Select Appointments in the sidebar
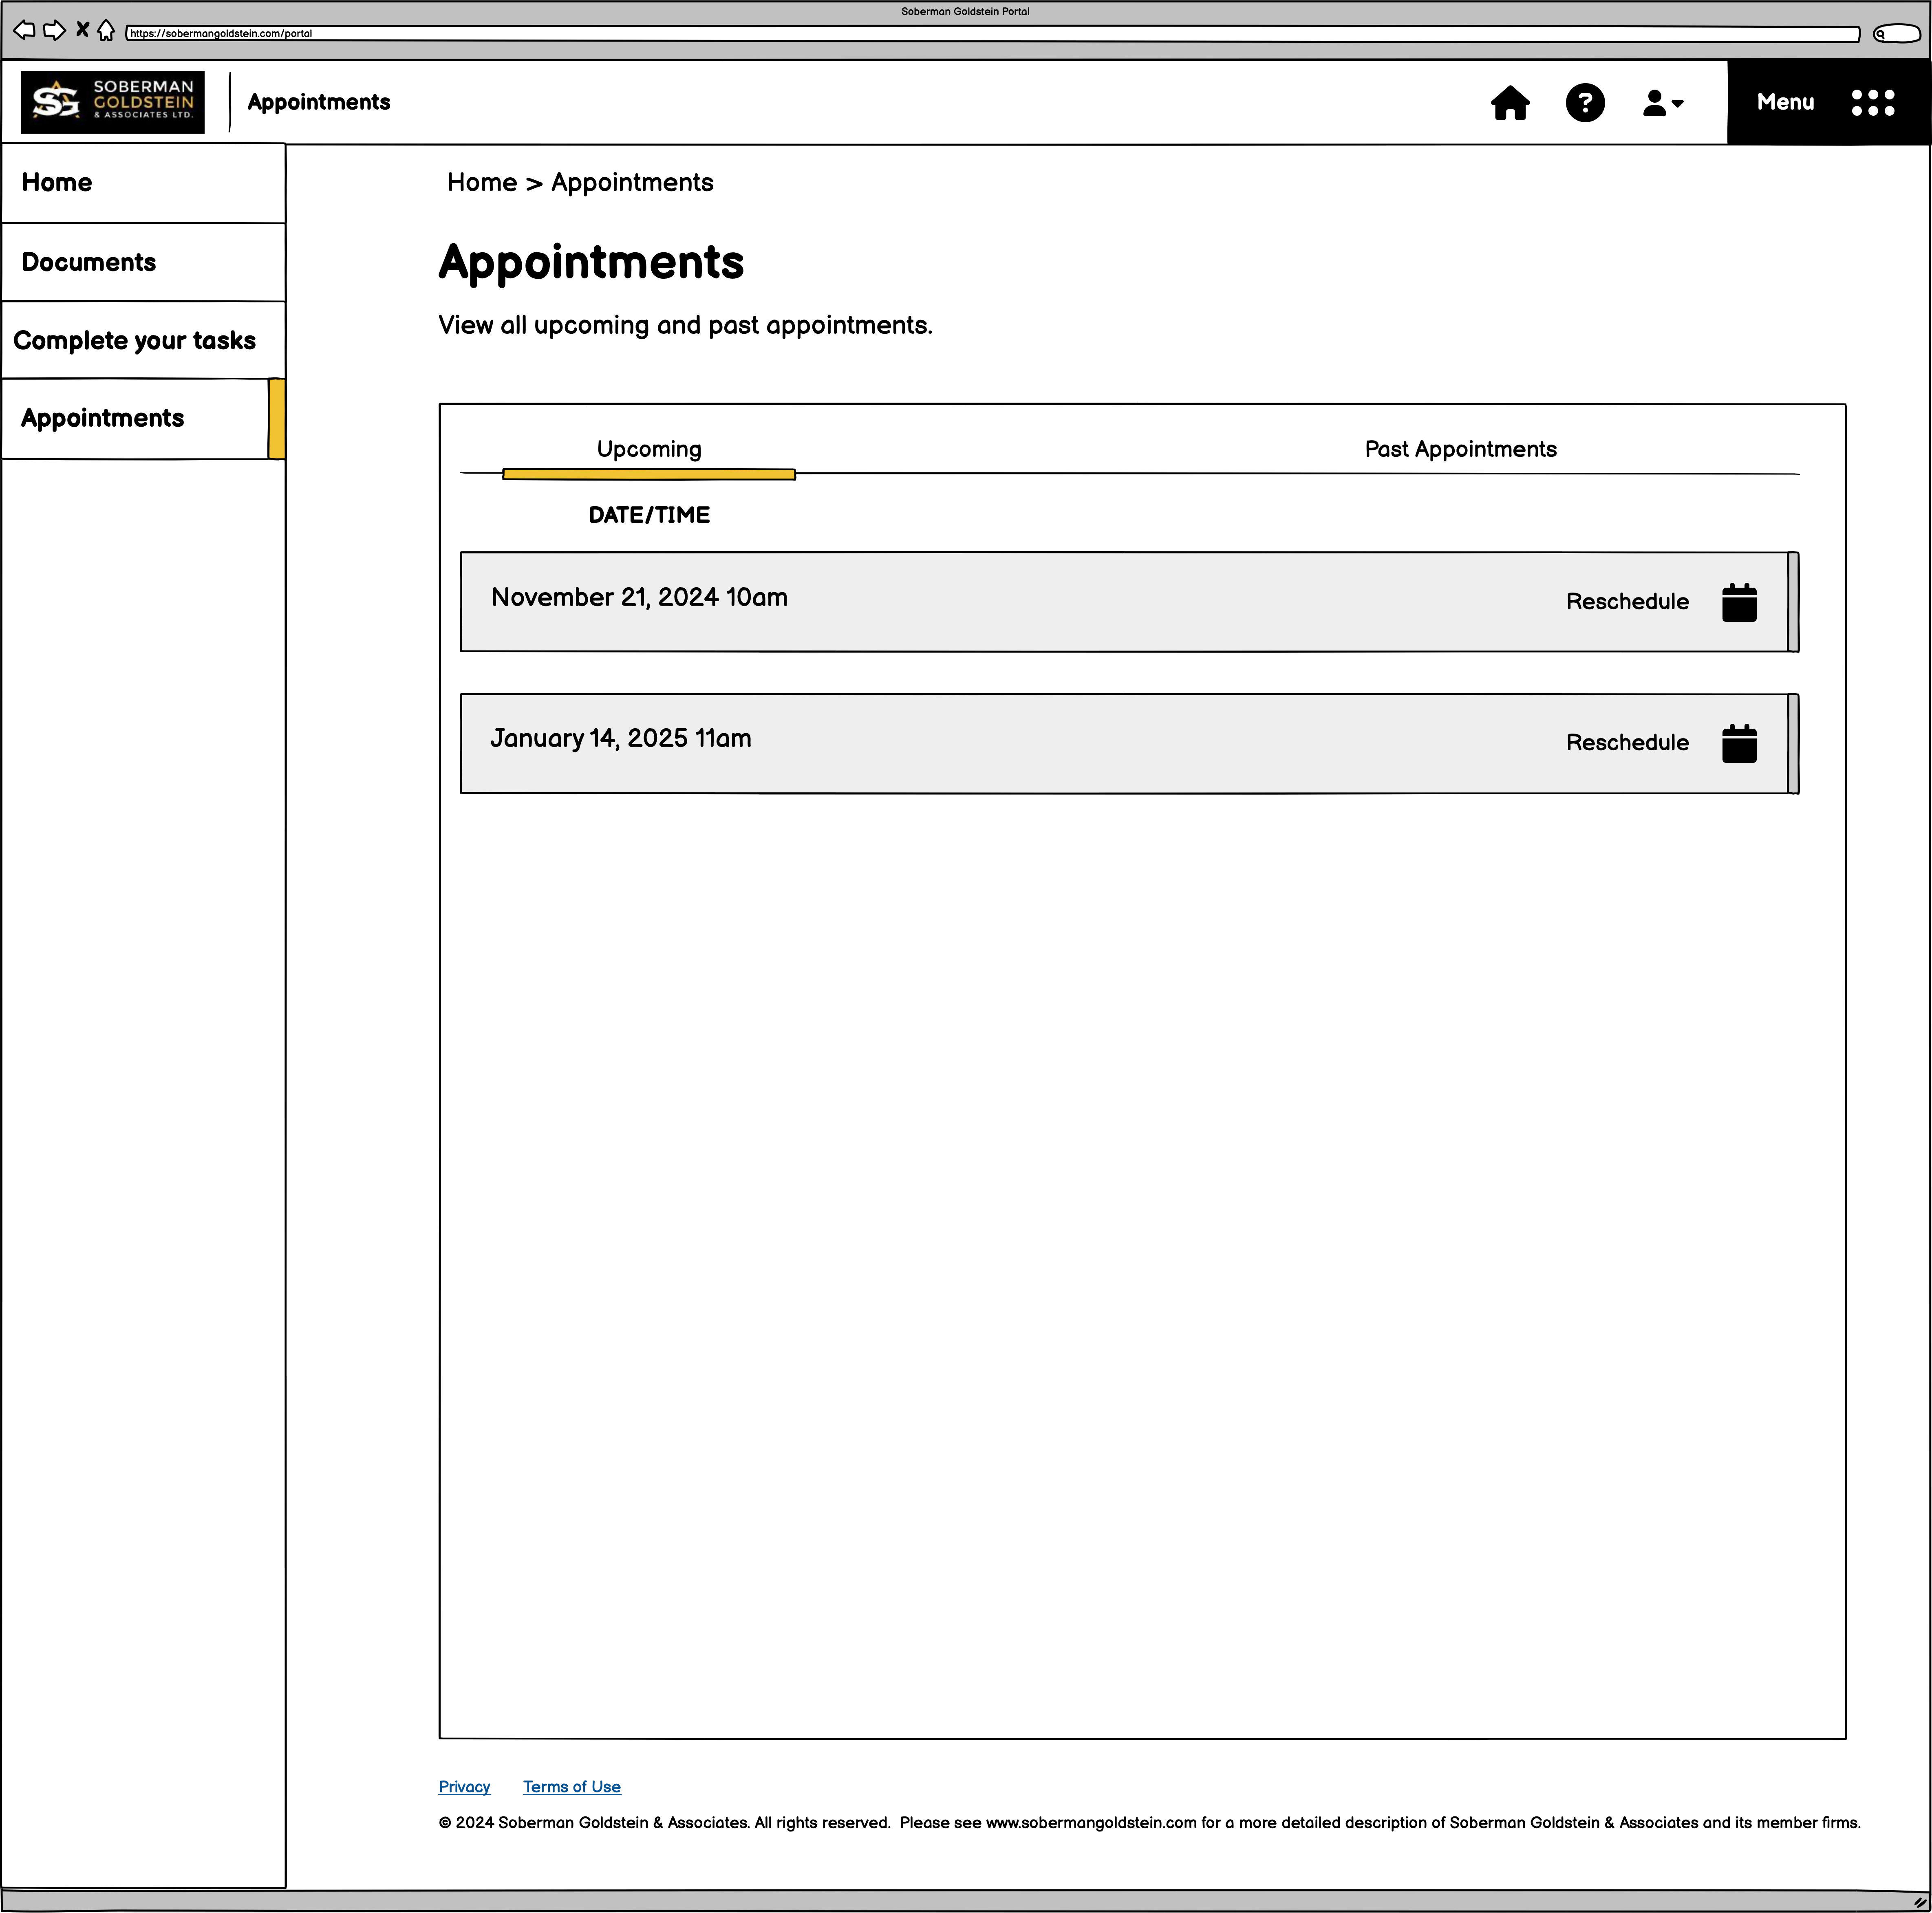Viewport: 1932px width, 1913px height. pyautogui.click(x=144, y=419)
